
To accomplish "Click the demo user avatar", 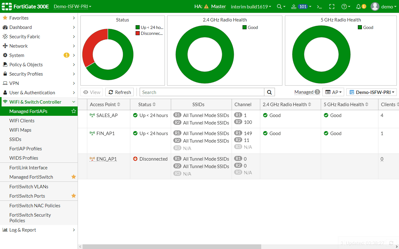I will tap(375, 7).
